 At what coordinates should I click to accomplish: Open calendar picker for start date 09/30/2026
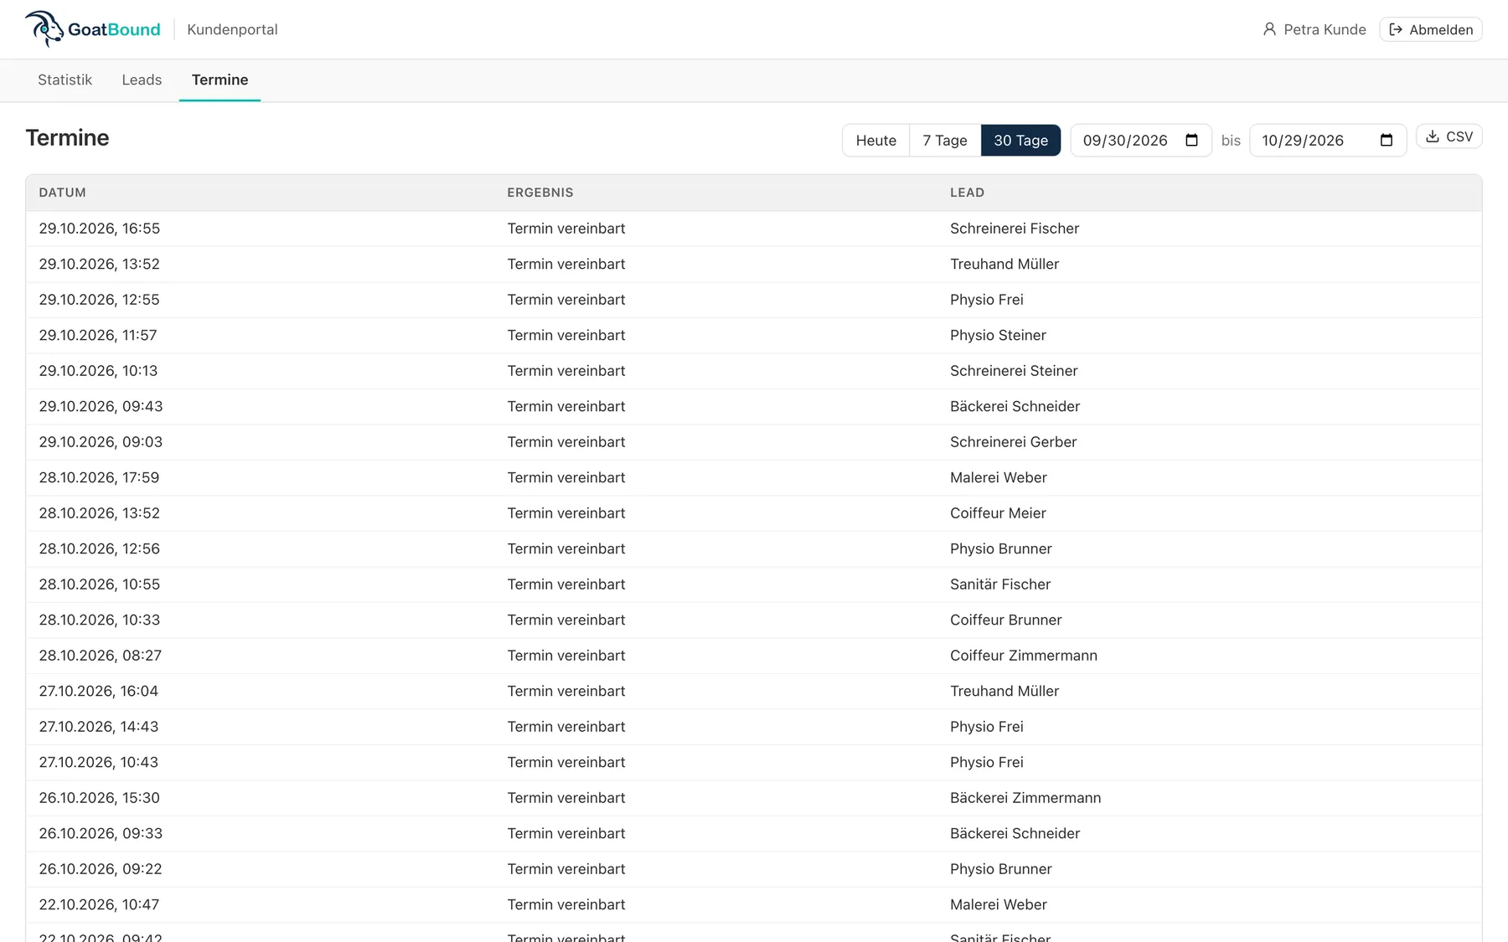point(1191,140)
